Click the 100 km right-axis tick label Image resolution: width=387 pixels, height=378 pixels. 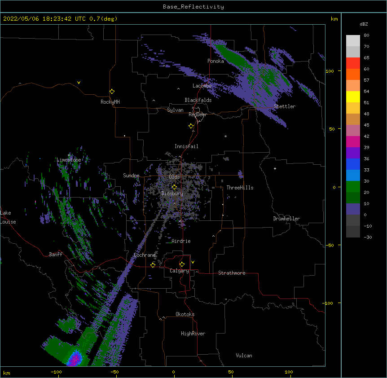(330, 71)
